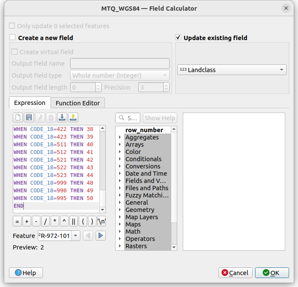Insert the multiplication asterisk operator
298x287 pixels.
pos(55,221)
